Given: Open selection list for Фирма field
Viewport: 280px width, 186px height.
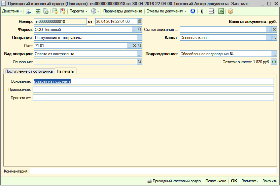Looking at the screenshot, I should 135,30.
